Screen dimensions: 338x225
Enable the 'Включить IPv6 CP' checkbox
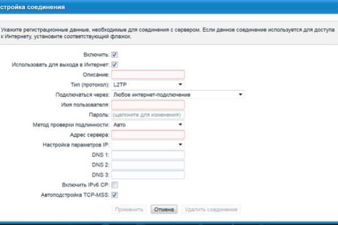tap(115, 184)
